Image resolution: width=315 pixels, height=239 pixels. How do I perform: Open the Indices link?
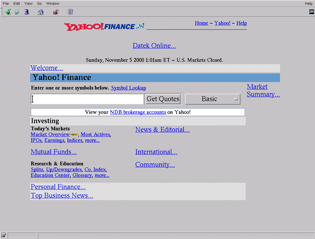(75, 140)
